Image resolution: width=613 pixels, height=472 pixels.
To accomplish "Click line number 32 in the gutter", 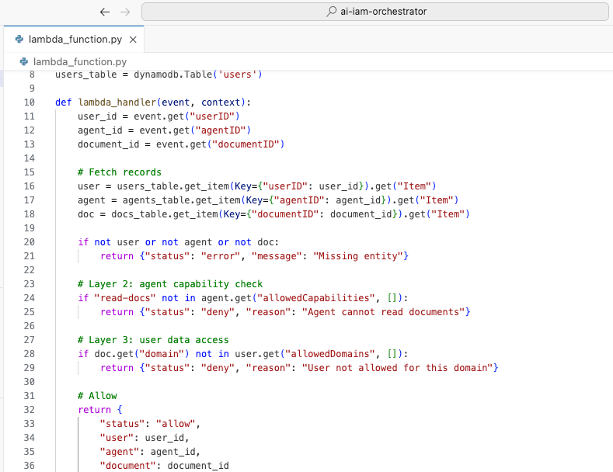I will [30, 410].
